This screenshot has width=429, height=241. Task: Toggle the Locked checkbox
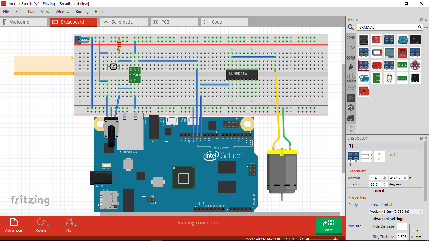[x=370, y=191]
